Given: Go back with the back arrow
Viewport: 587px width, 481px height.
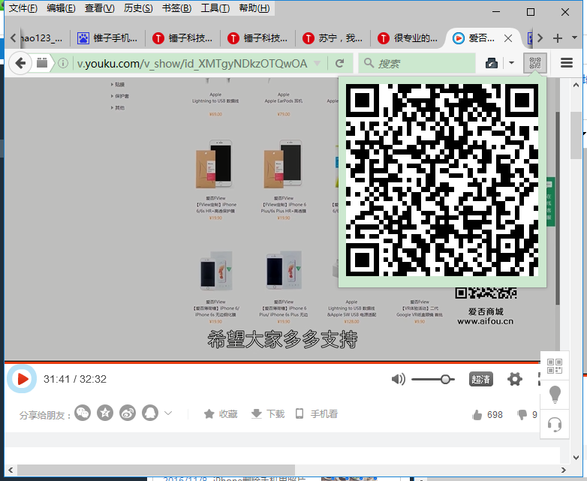Looking at the screenshot, I should (20, 63).
